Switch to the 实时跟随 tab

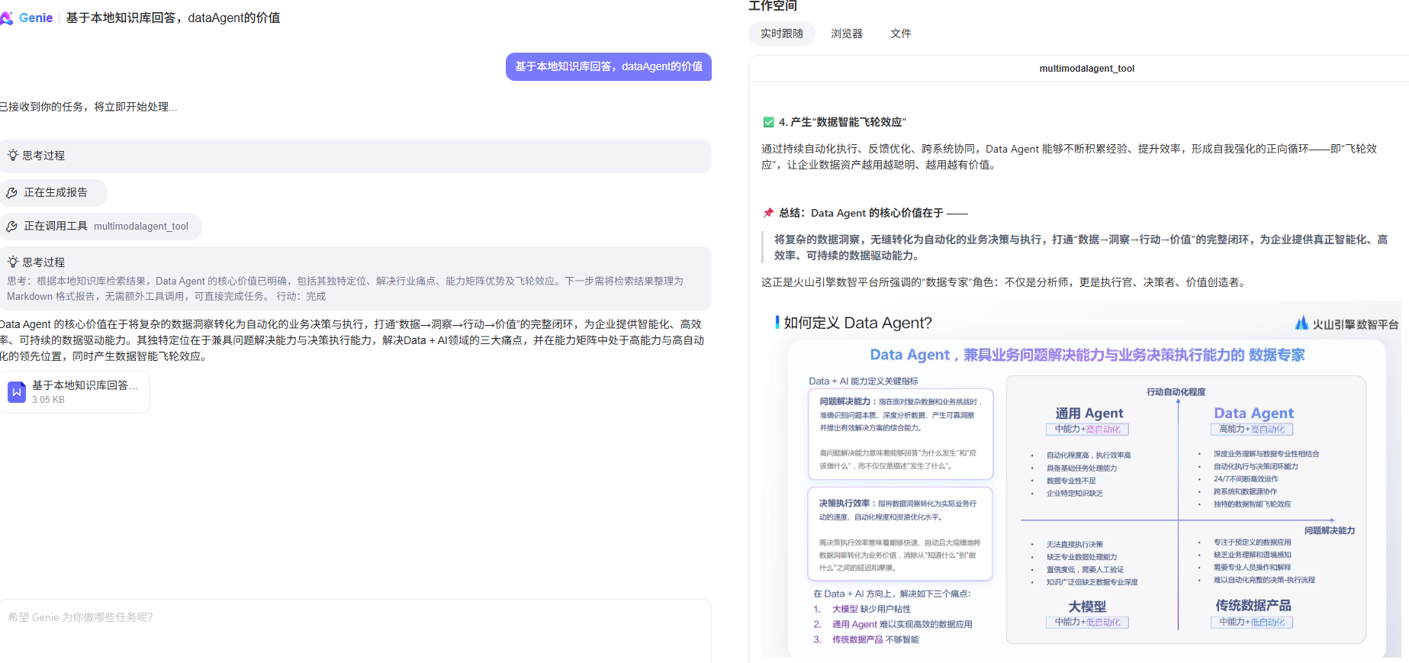pyautogui.click(x=782, y=34)
